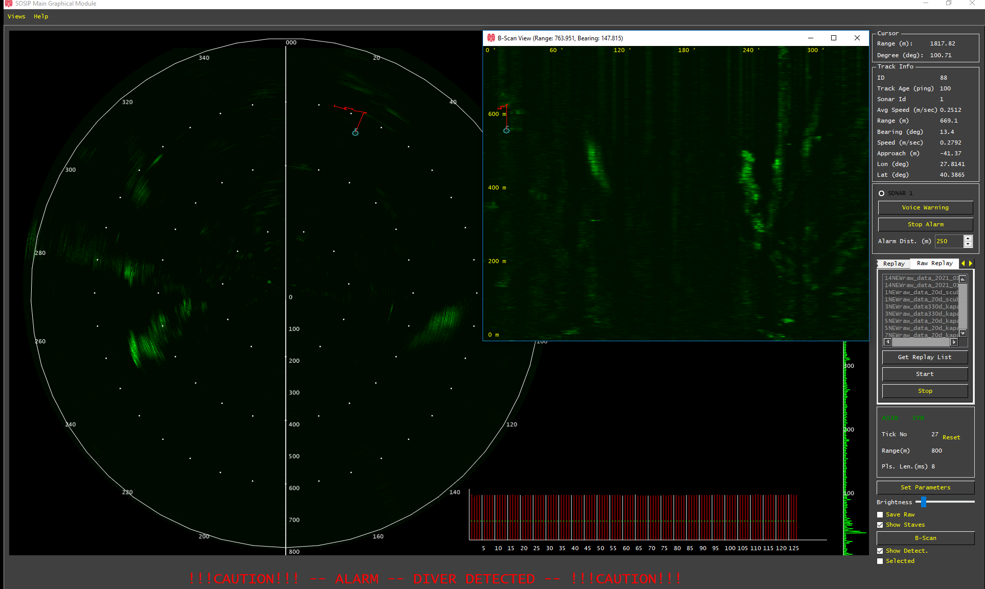Open the Help menu
The image size is (985, 589).
[x=41, y=16]
